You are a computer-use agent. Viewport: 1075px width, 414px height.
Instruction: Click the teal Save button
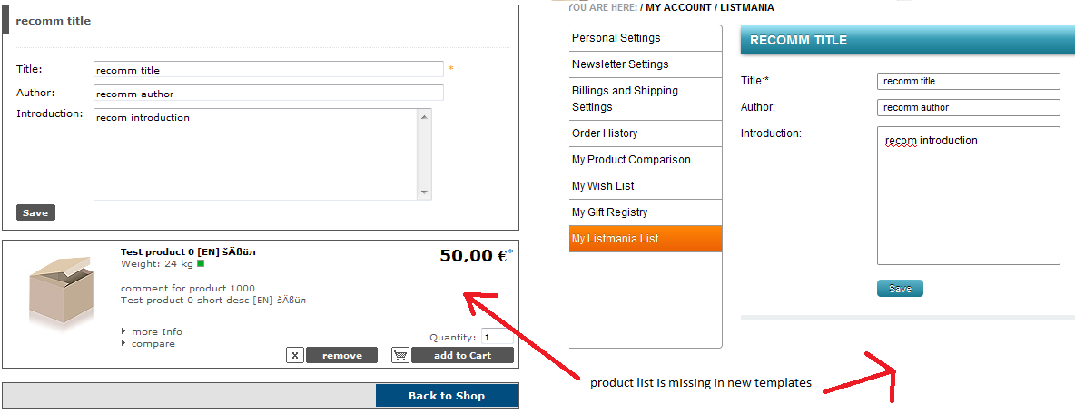[900, 289]
